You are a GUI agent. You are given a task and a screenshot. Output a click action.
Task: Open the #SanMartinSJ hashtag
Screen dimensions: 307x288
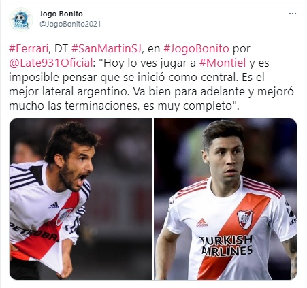(x=106, y=49)
